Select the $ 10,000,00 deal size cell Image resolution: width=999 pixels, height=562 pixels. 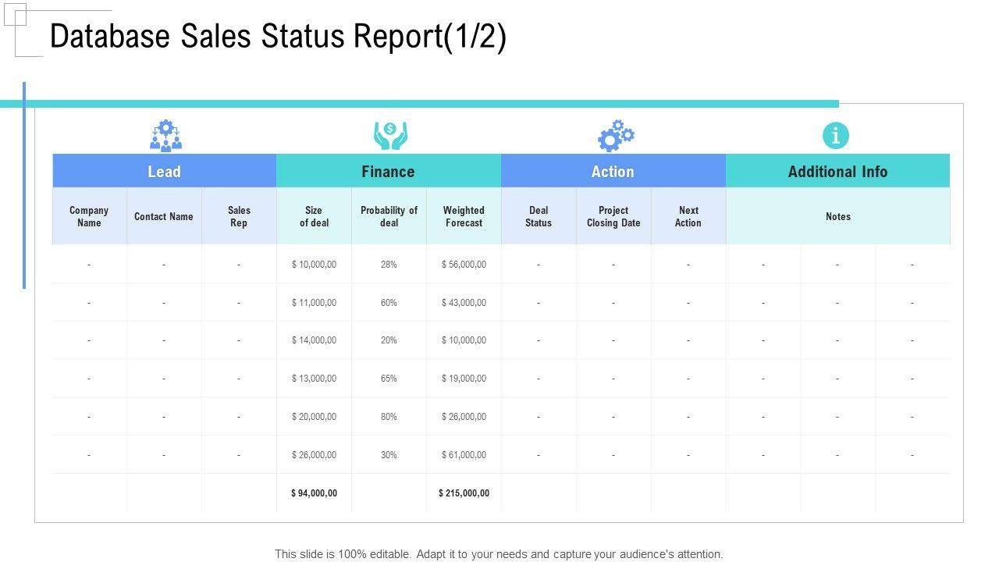click(x=314, y=265)
